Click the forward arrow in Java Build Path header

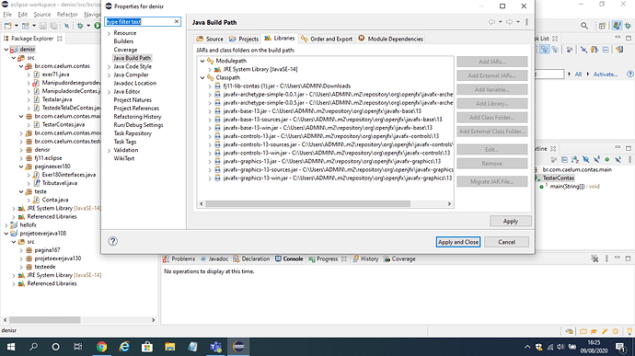coord(509,22)
